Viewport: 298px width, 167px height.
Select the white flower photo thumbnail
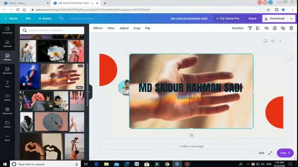(52, 51)
